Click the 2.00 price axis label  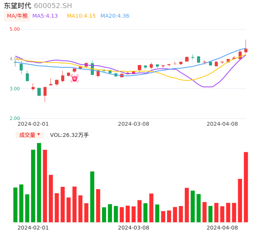click(15, 118)
